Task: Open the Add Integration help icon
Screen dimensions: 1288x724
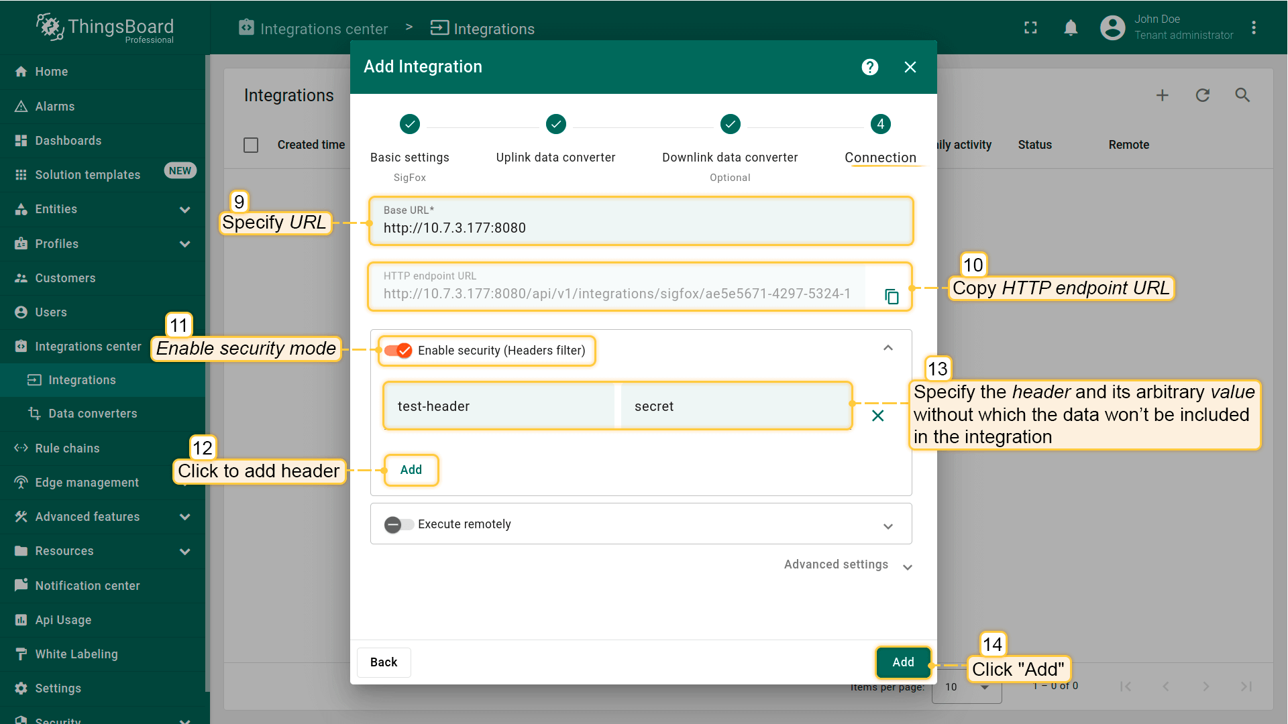Action: click(x=870, y=67)
